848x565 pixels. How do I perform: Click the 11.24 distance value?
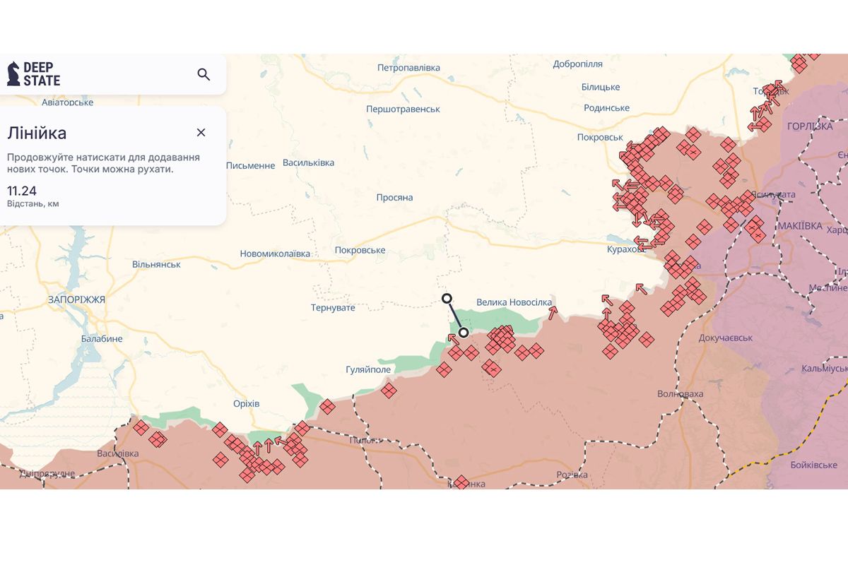pyautogui.click(x=22, y=191)
